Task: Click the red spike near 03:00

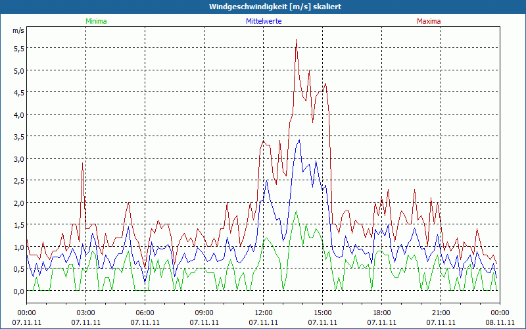Action: pos(82,163)
